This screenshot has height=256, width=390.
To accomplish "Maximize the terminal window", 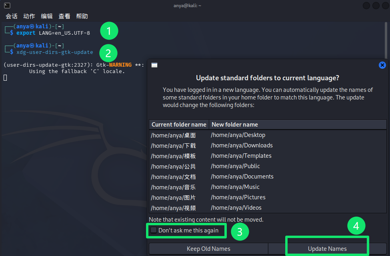I will coord(376,6).
